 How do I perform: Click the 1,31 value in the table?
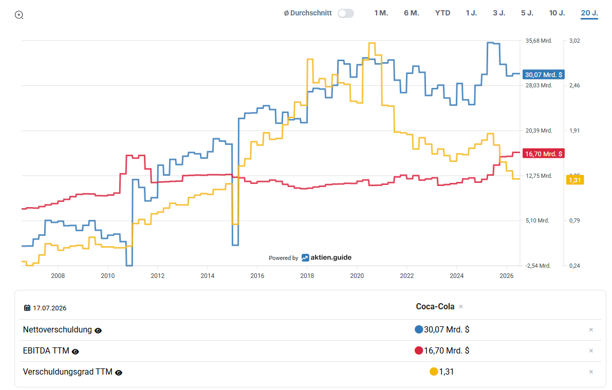[x=447, y=372]
